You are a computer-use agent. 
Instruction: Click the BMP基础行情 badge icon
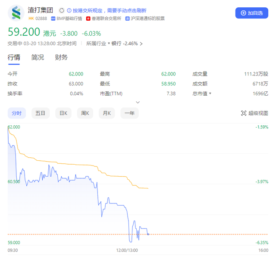(53, 19)
